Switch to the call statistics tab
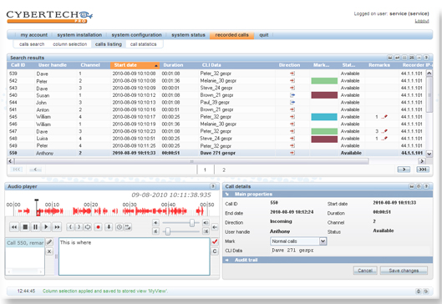The image size is (442, 304). click(143, 44)
